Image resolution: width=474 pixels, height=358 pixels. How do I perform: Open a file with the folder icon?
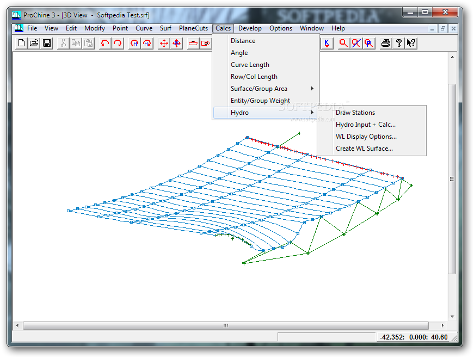[34, 43]
